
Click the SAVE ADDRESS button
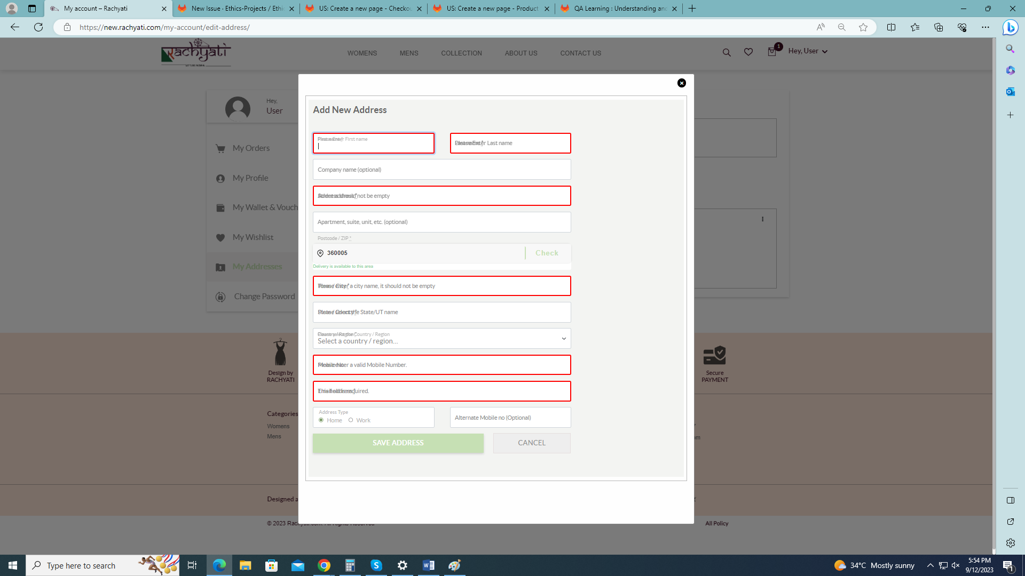[x=398, y=443]
